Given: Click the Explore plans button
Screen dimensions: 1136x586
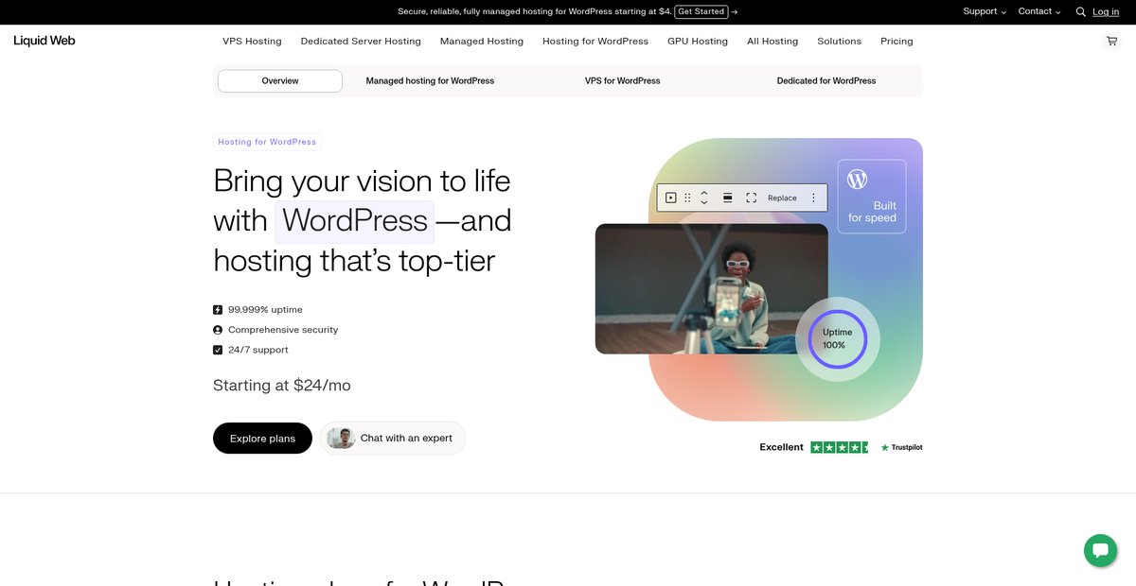Looking at the screenshot, I should (x=262, y=439).
